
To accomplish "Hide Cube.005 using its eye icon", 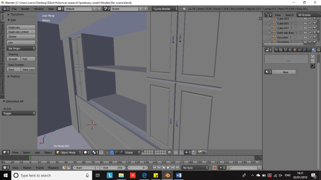I will pos(305,23).
